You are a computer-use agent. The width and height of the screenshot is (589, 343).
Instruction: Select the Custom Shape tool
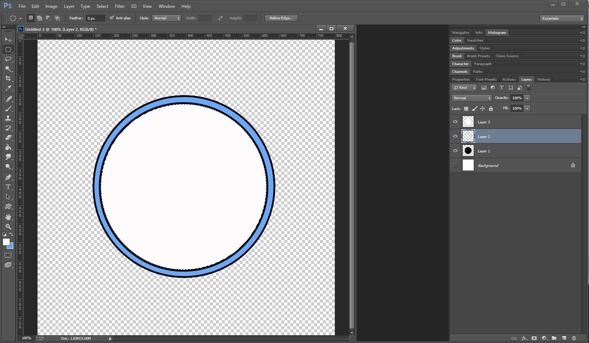pyautogui.click(x=8, y=206)
